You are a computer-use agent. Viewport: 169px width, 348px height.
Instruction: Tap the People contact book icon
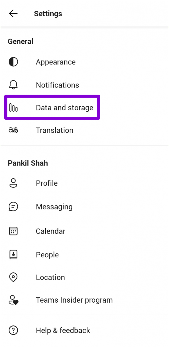tap(13, 255)
